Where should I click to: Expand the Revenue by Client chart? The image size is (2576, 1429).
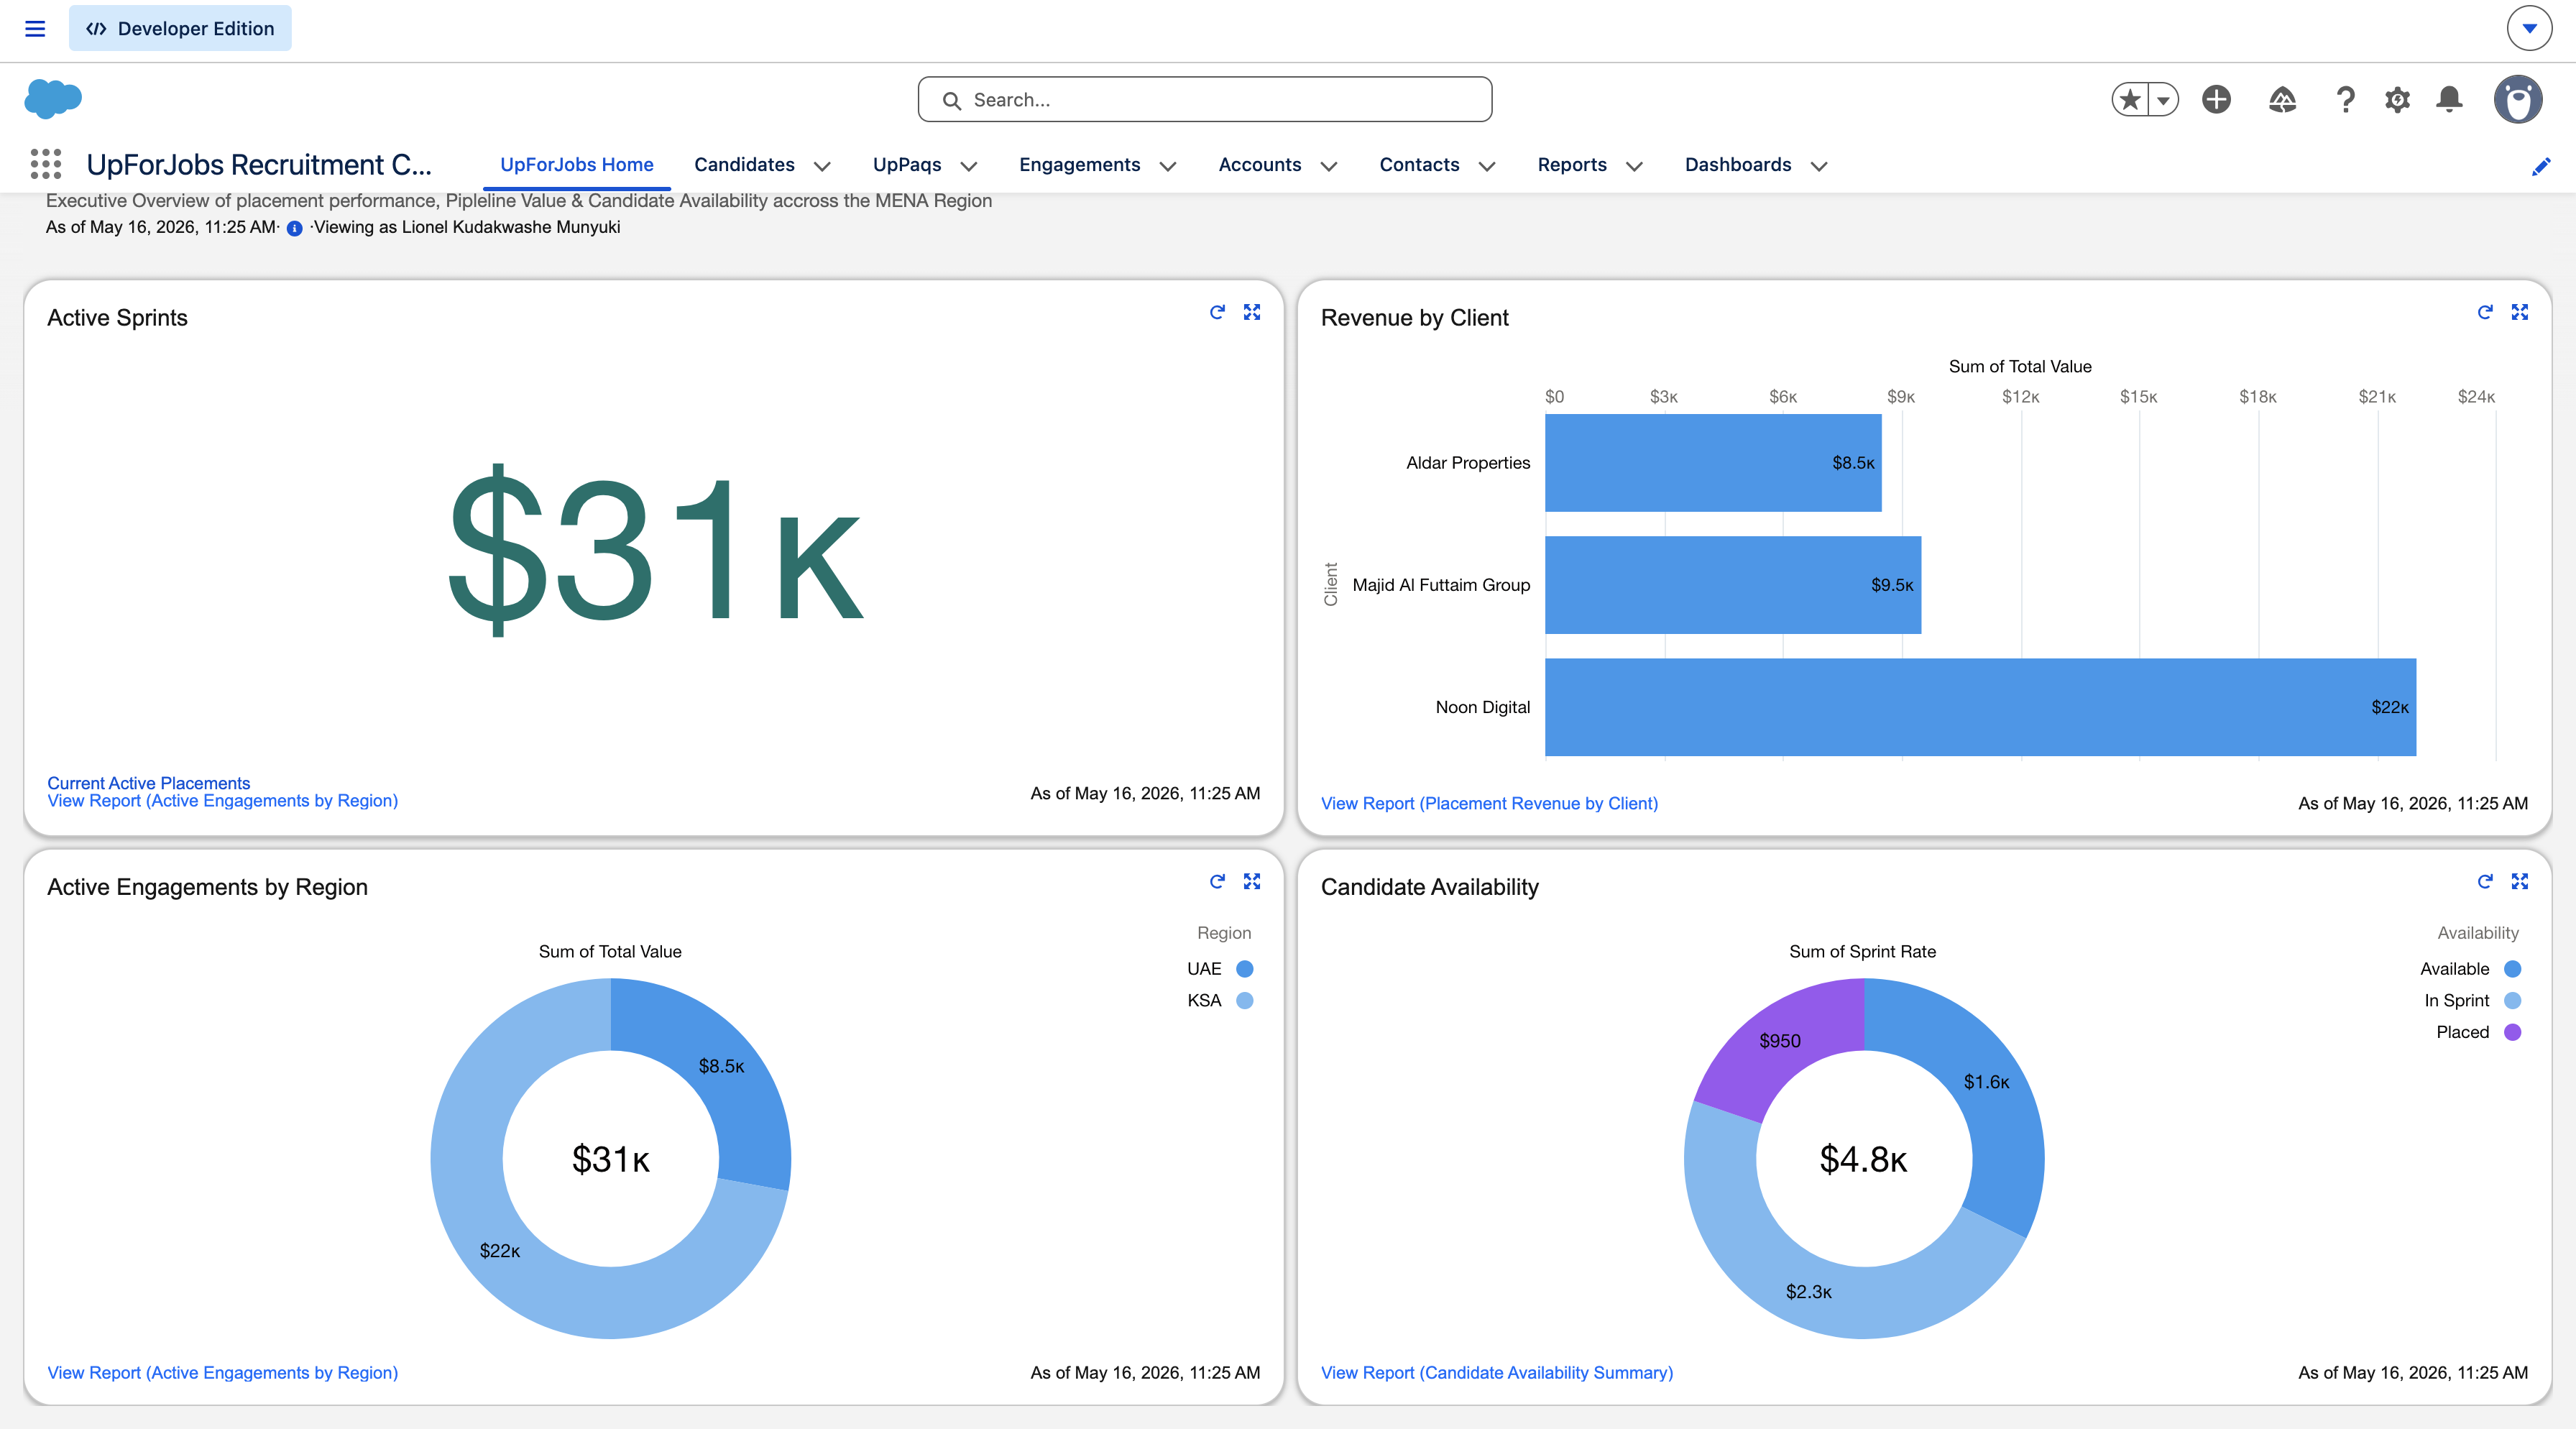tap(2520, 312)
